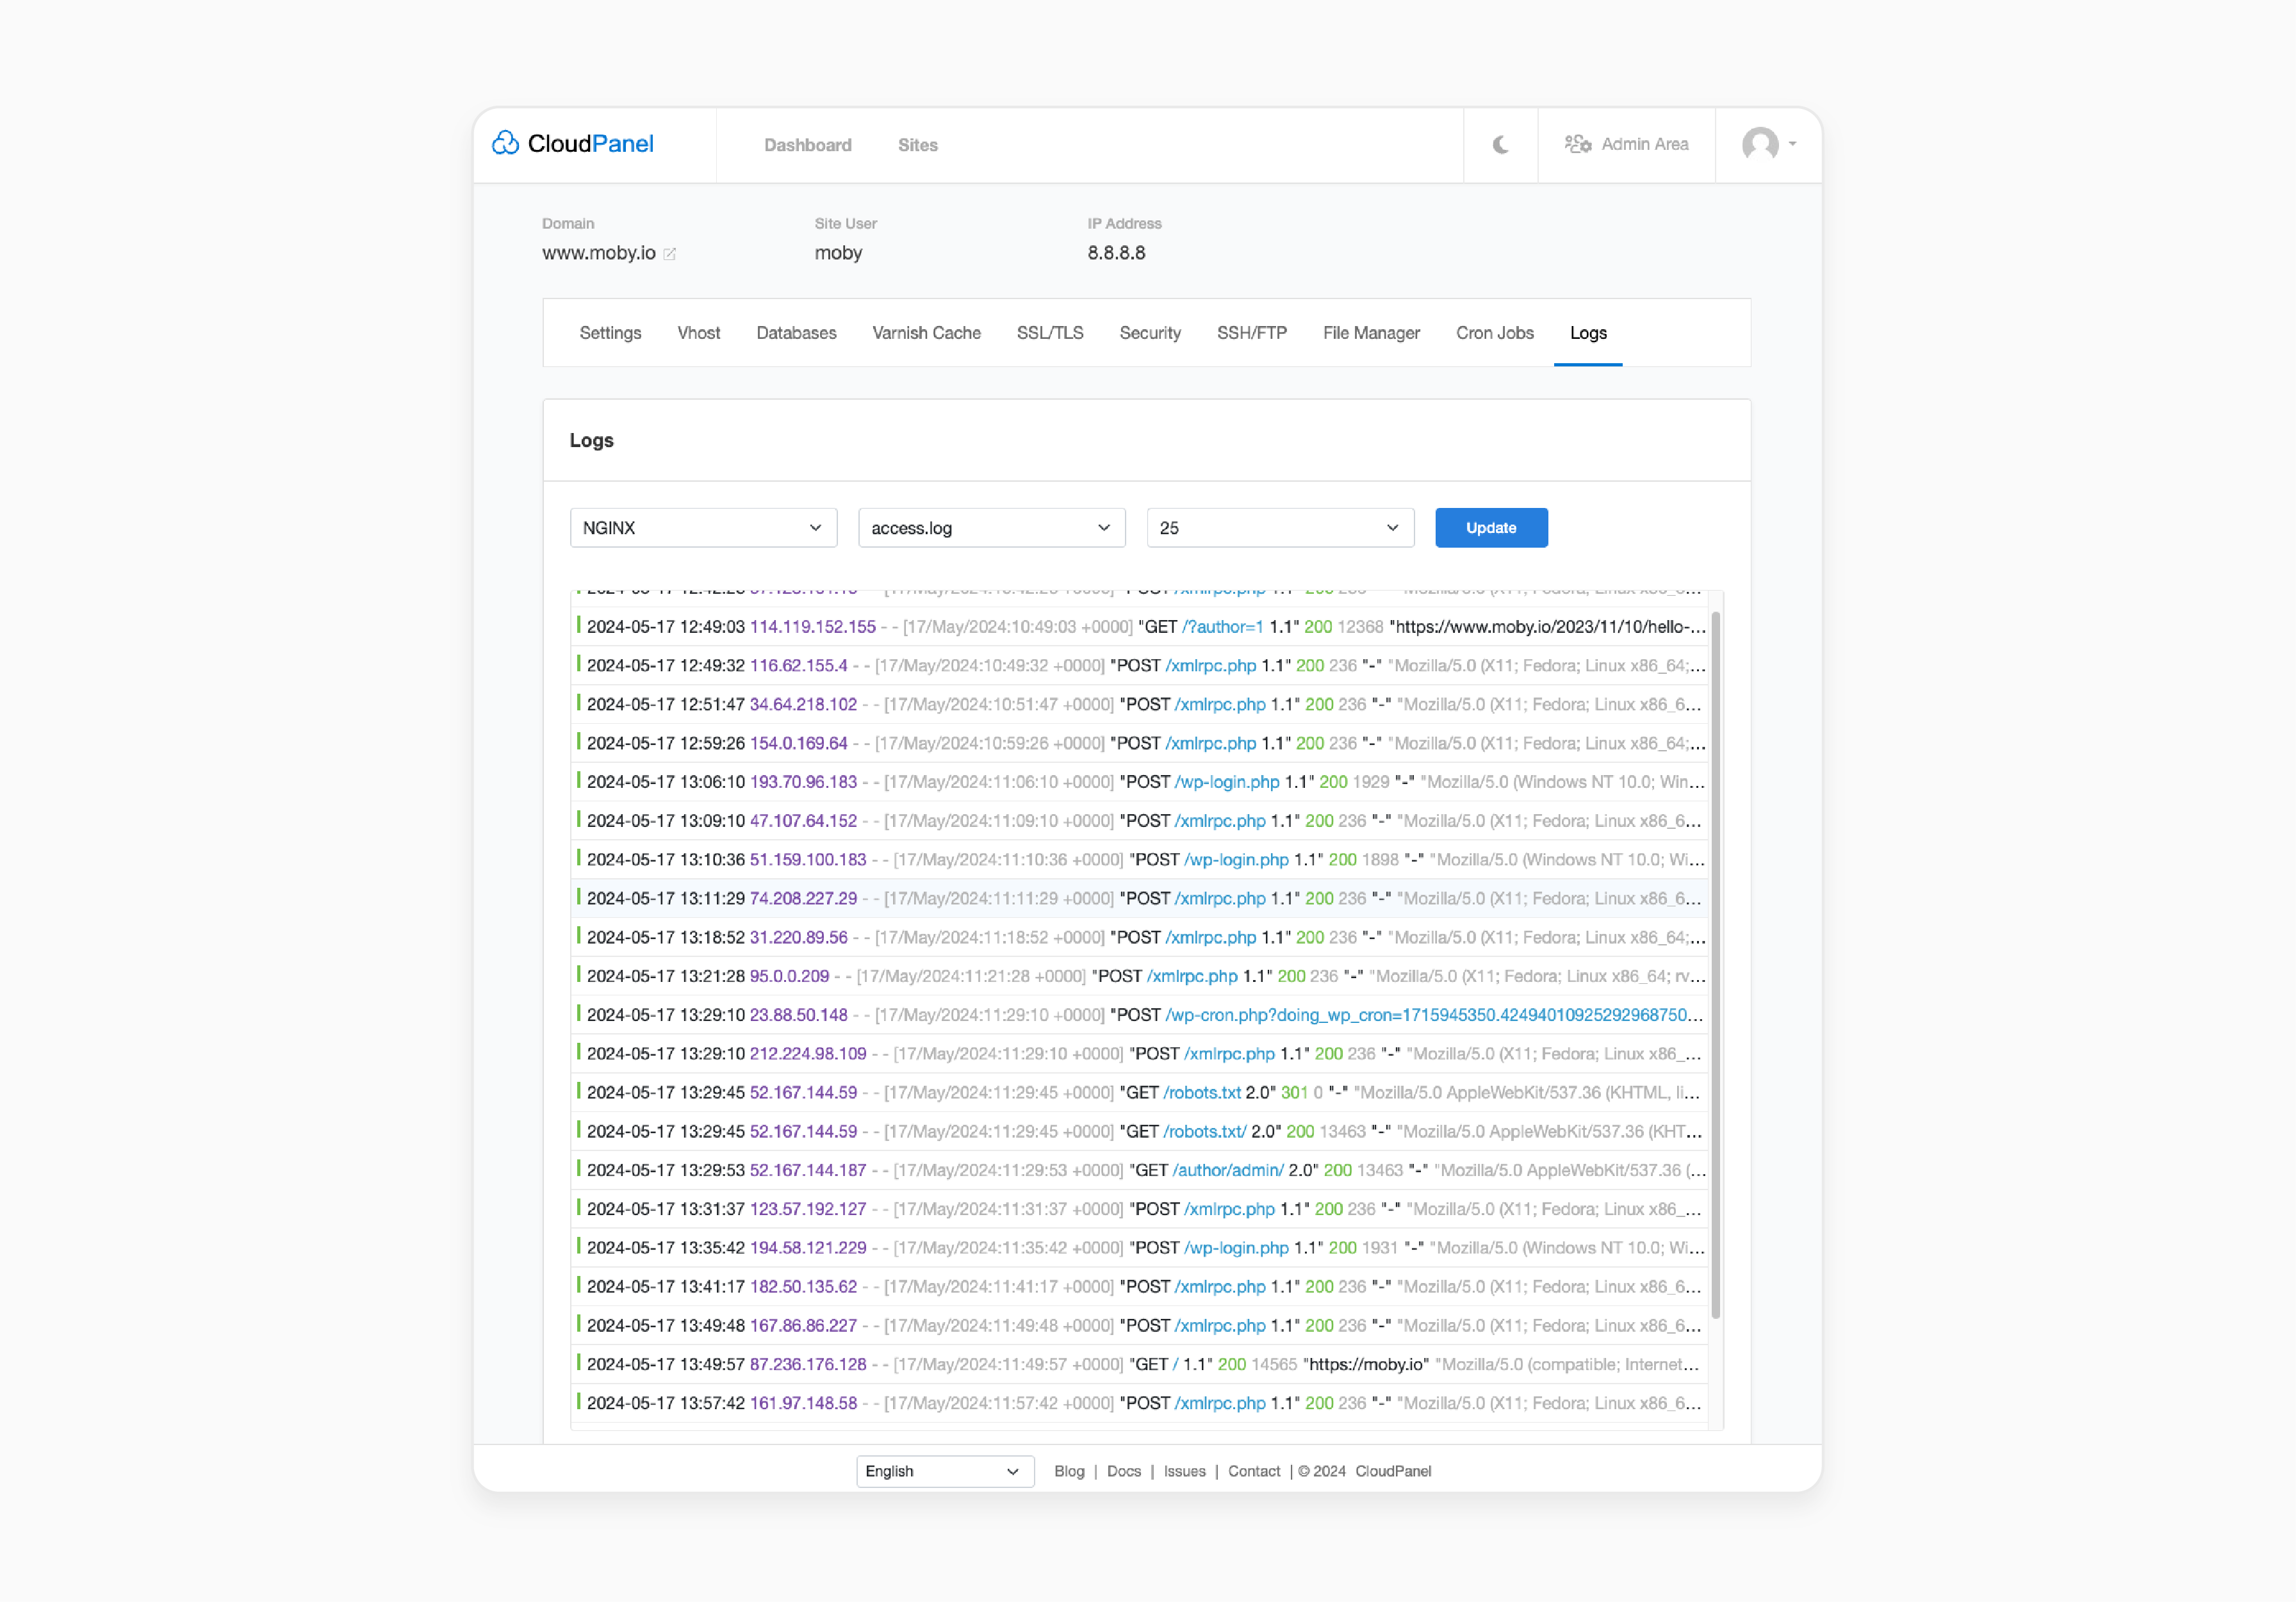The image size is (2296, 1602).
Task: Expand the arrow beside the user avatar
Action: pos(1792,144)
